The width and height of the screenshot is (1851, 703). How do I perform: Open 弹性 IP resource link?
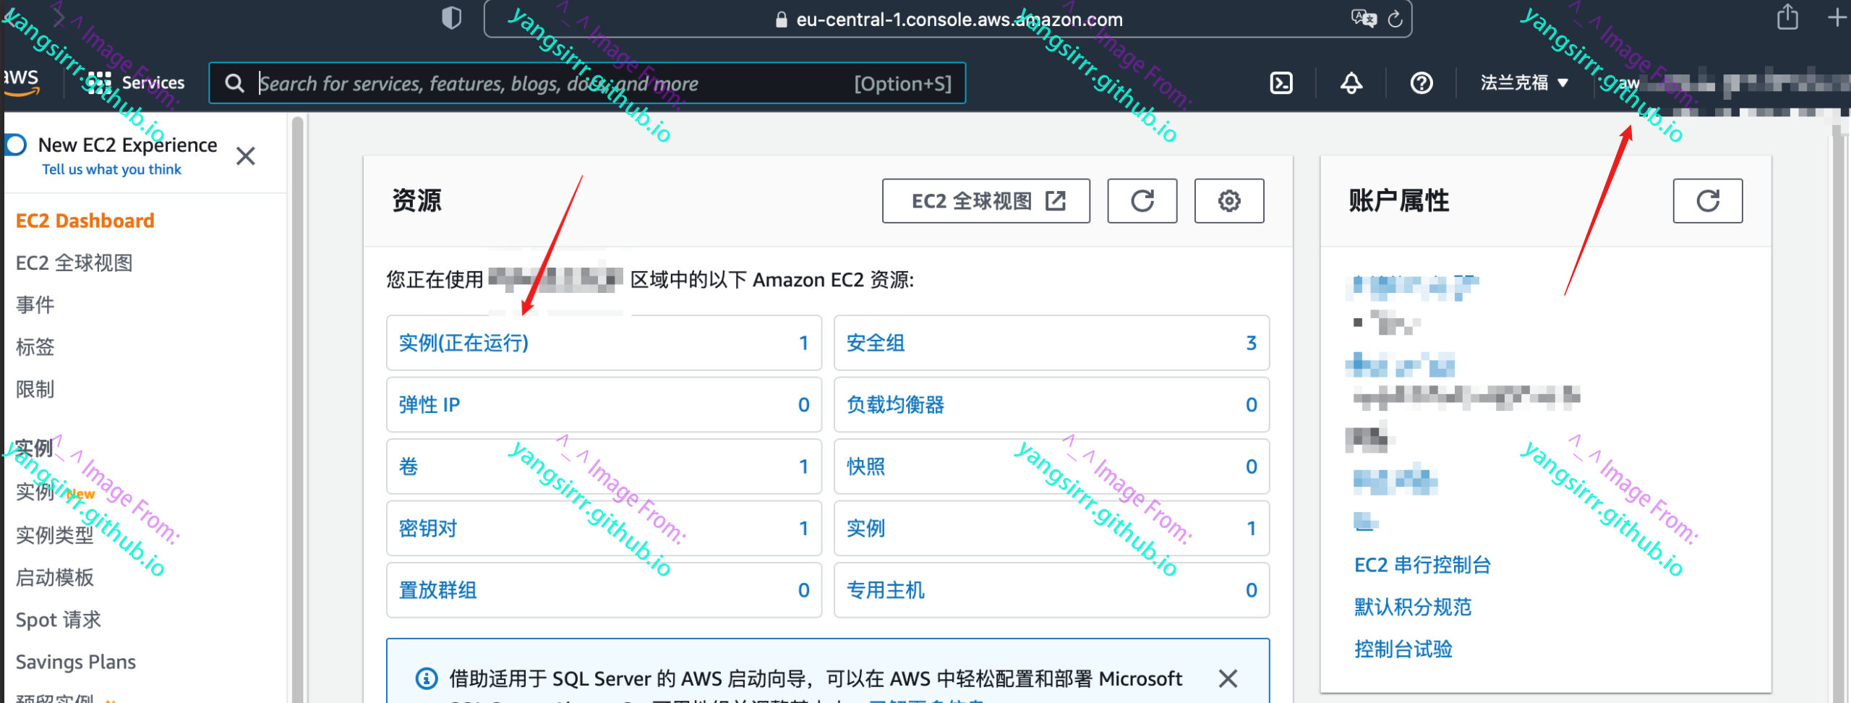coord(429,404)
